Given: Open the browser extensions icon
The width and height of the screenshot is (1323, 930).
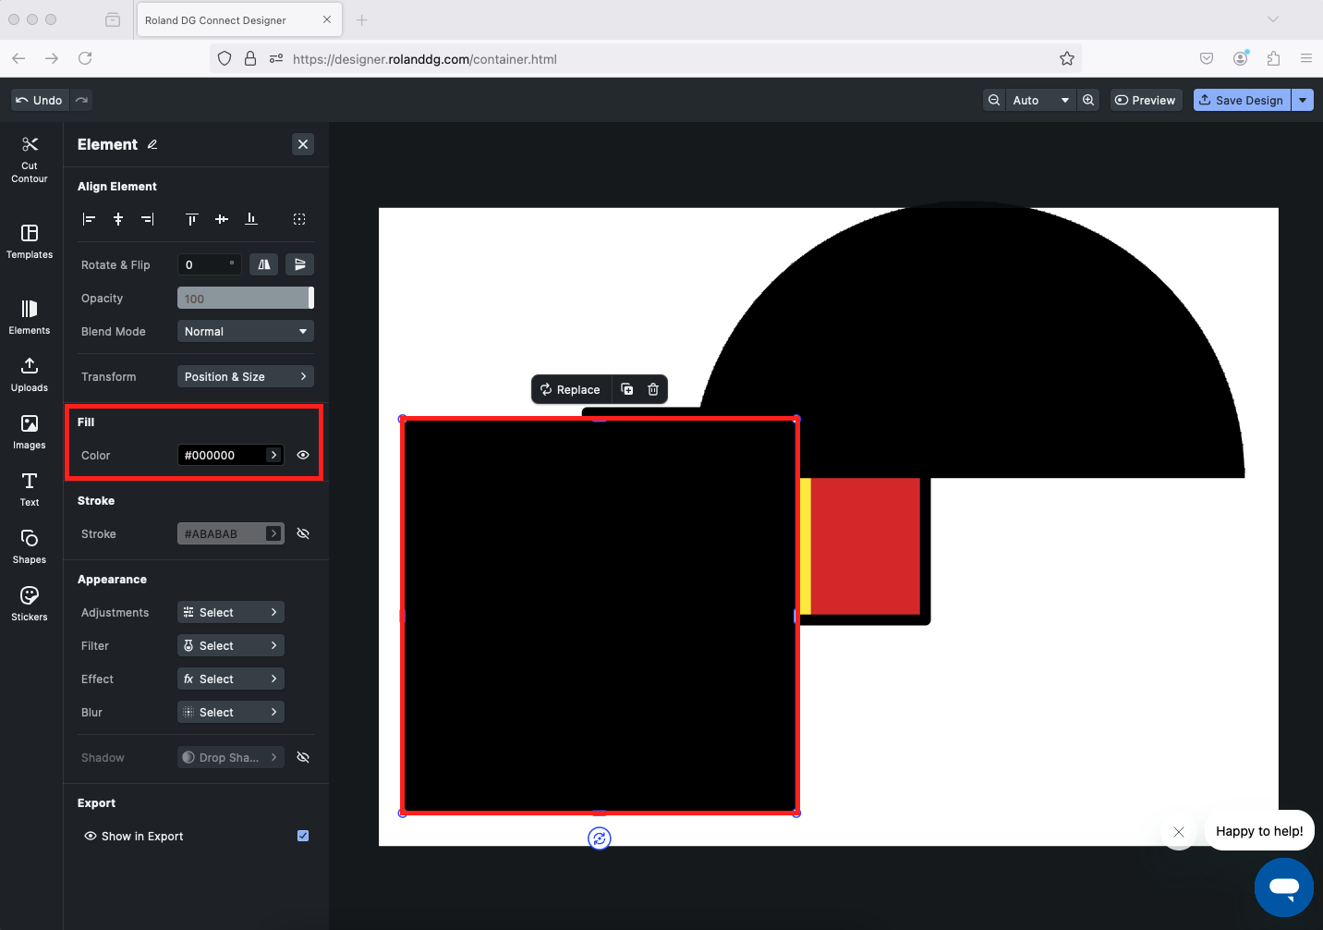Looking at the screenshot, I should coord(1273,58).
